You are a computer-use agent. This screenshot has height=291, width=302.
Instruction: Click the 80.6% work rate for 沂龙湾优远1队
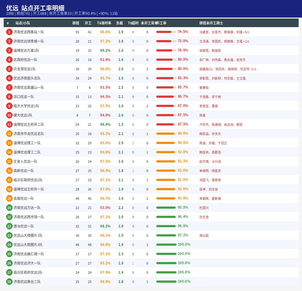tap(183, 69)
